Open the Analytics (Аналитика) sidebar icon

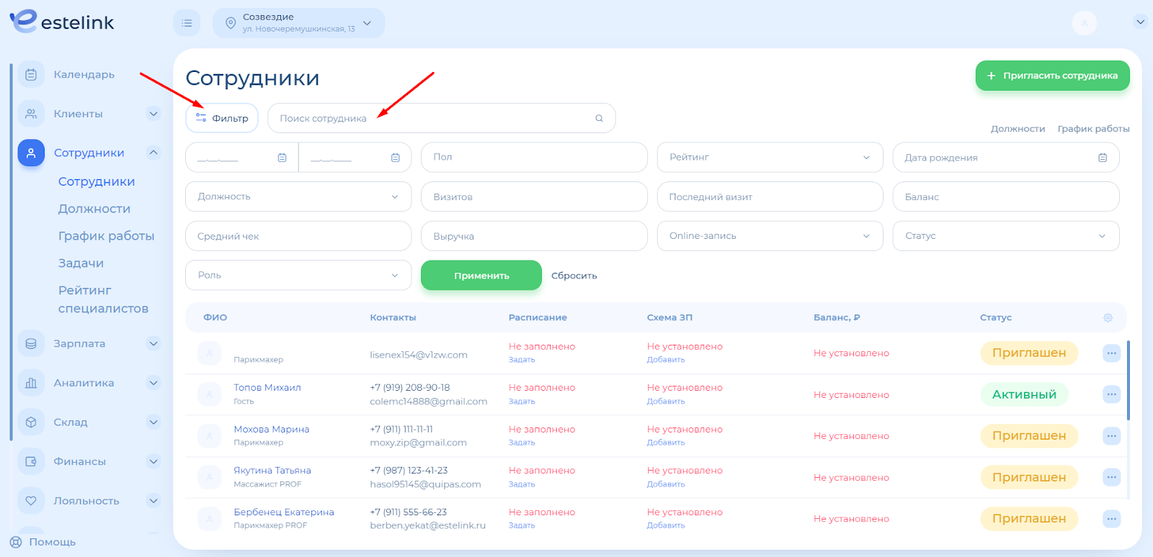pyautogui.click(x=31, y=383)
